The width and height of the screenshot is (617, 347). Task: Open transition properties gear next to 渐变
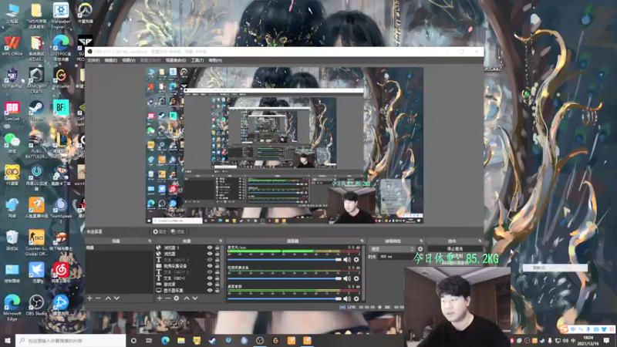pyautogui.click(x=420, y=249)
